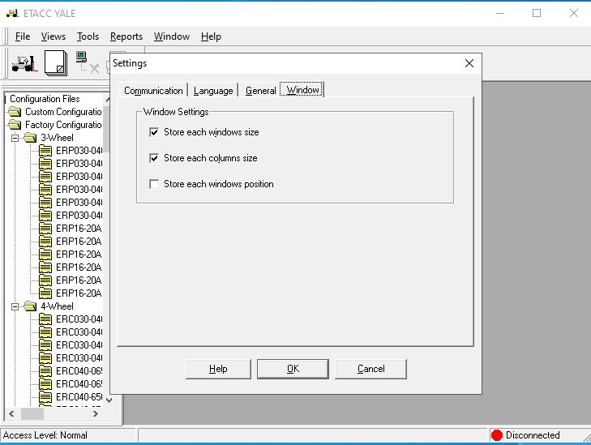Select the ERC040-65 tree entry
Viewport: 591px width, 445px height.
coord(79,396)
